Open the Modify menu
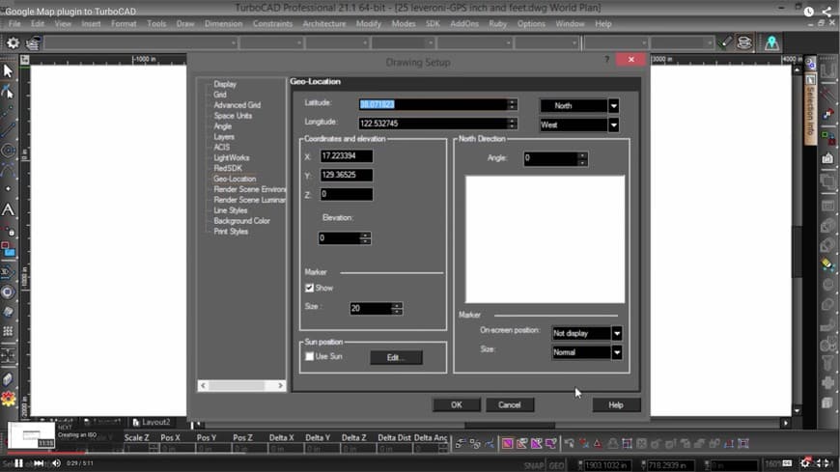Viewport: 840px width, 472px height. tap(369, 23)
